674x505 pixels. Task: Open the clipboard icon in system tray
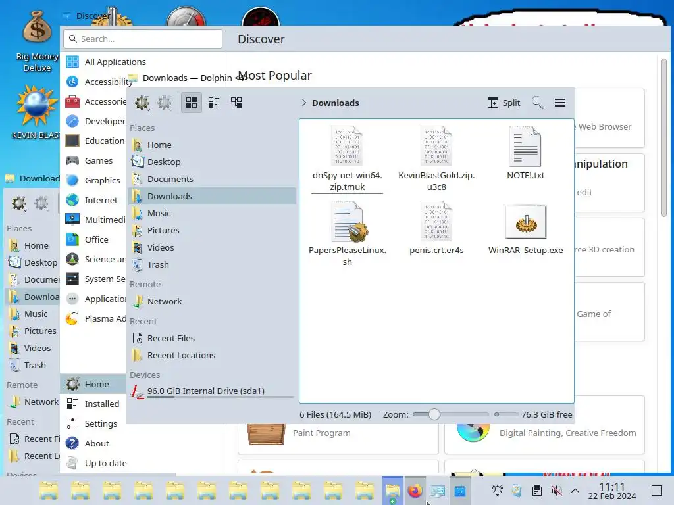[x=537, y=491]
